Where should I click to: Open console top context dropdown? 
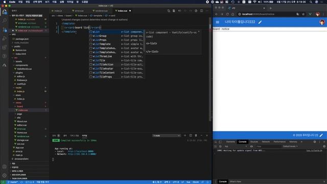236,146
